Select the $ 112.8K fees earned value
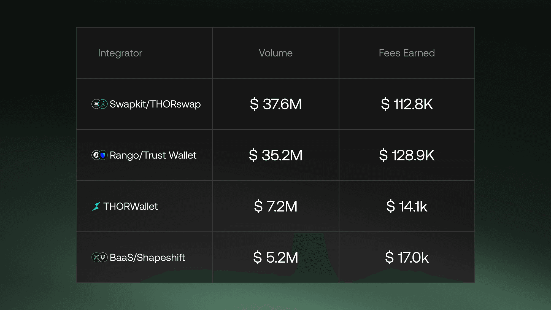The height and width of the screenshot is (310, 551). pos(407,104)
